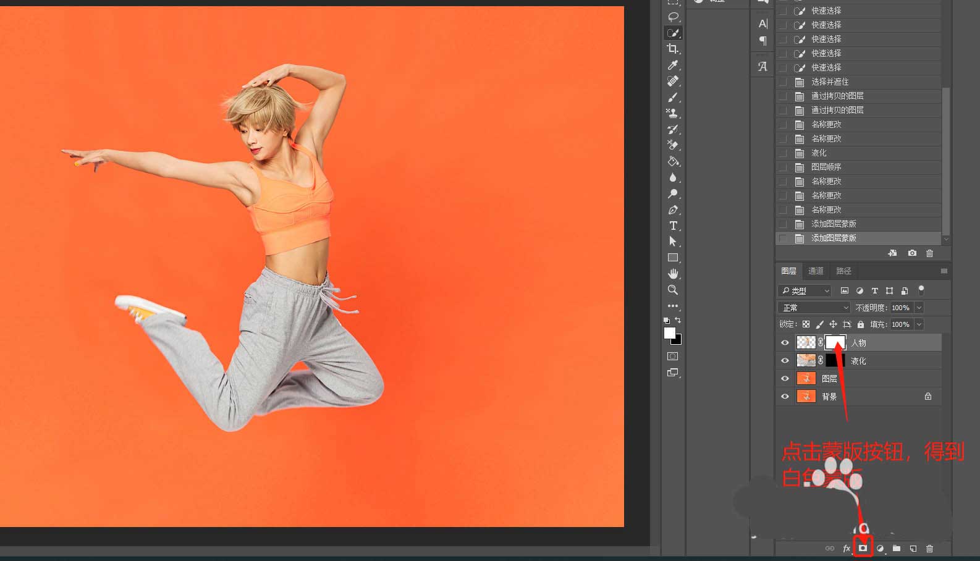The height and width of the screenshot is (561, 980).
Task: Open the 类型 layer filter dropdown
Action: (x=805, y=290)
